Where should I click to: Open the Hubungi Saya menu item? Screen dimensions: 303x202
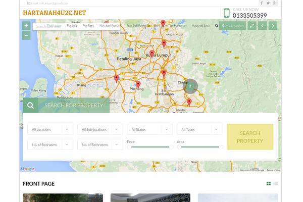point(200,26)
